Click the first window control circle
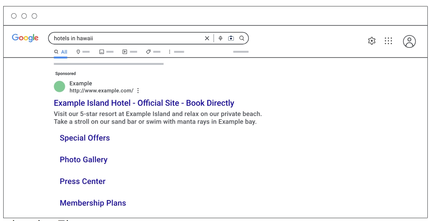The height and width of the screenshot is (221, 431). (x=14, y=16)
